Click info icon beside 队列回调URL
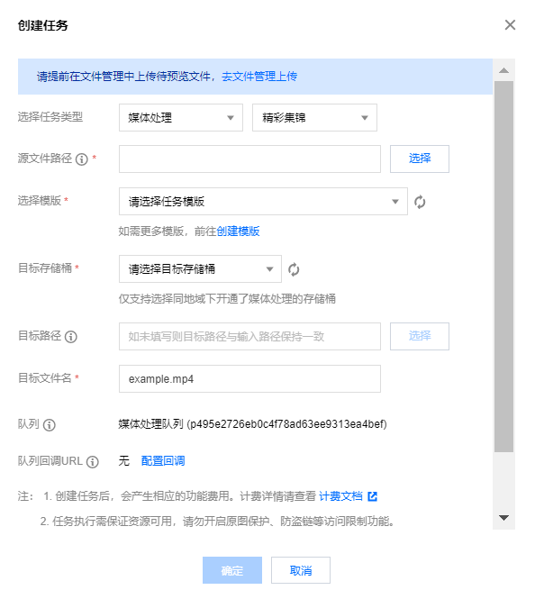This screenshot has width=535, height=599. [93, 462]
